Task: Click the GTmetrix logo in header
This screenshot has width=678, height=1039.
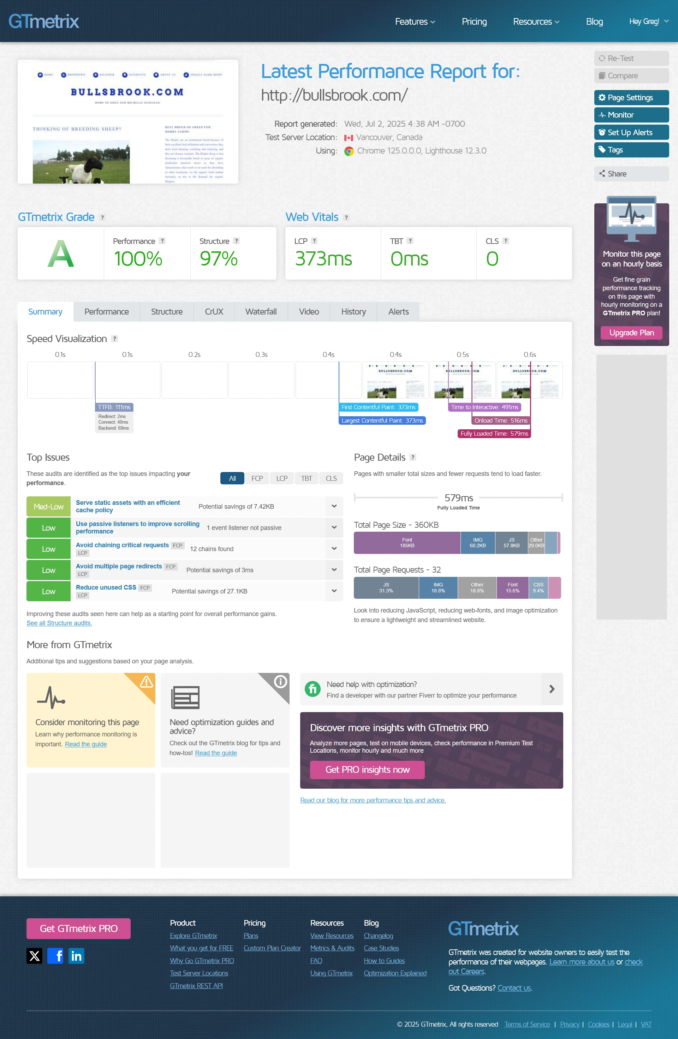Action: point(44,21)
